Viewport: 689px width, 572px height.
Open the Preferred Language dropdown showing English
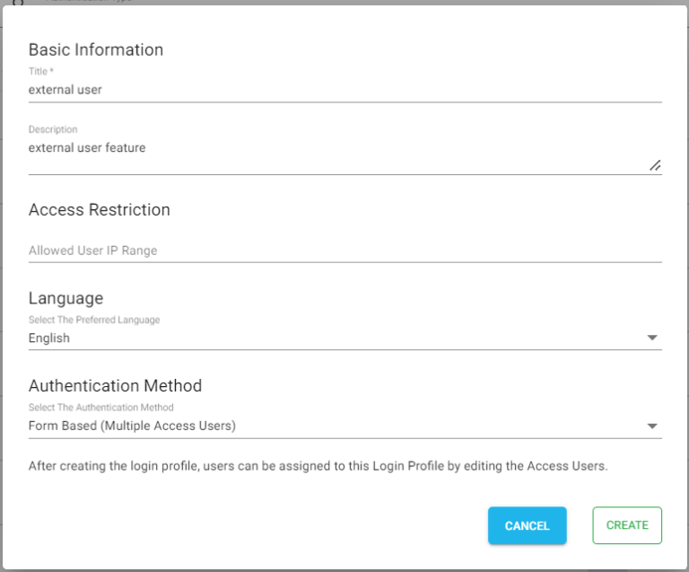pyautogui.click(x=344, y=339)
